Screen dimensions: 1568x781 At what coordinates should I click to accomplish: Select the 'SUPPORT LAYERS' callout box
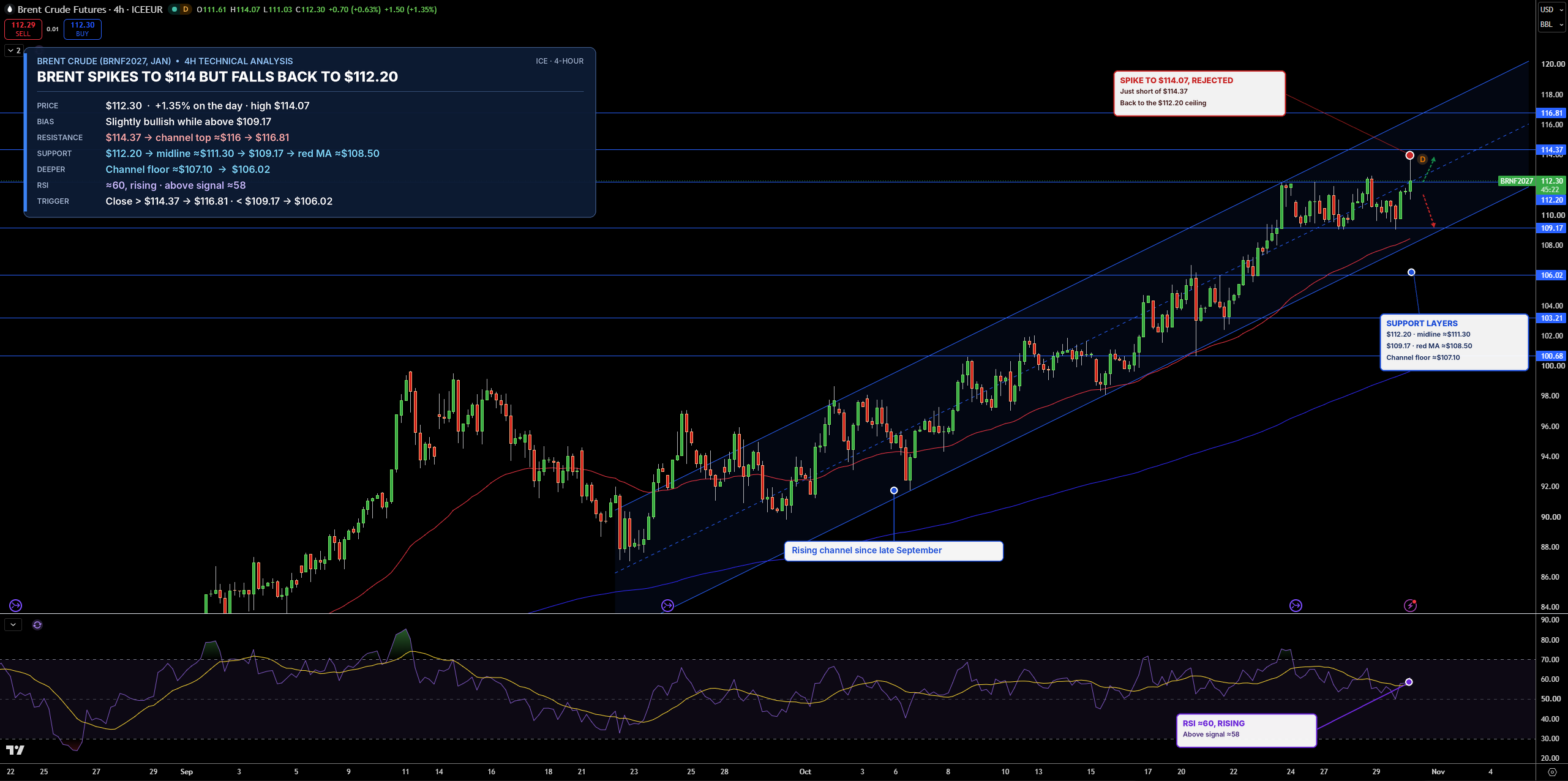tap(1454, 342)
